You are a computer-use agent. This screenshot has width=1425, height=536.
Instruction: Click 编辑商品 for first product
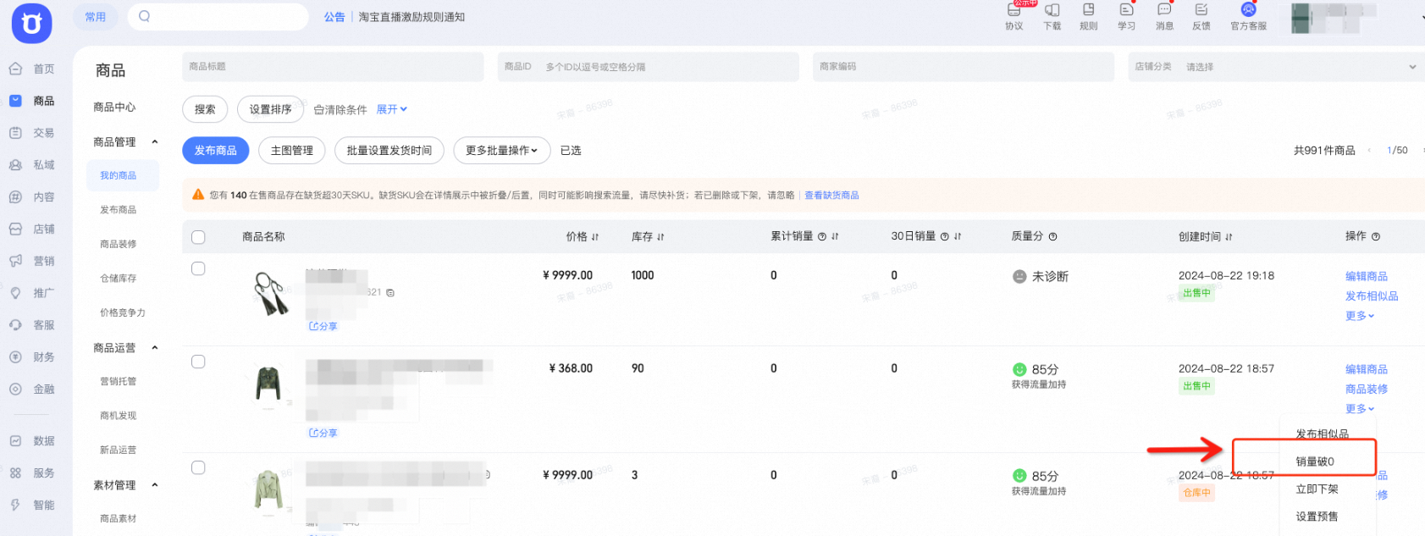(x=1367, y=276)
